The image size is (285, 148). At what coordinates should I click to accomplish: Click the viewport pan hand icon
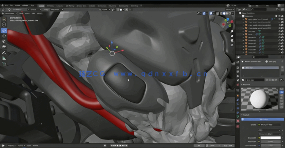[x=232, y=36]
